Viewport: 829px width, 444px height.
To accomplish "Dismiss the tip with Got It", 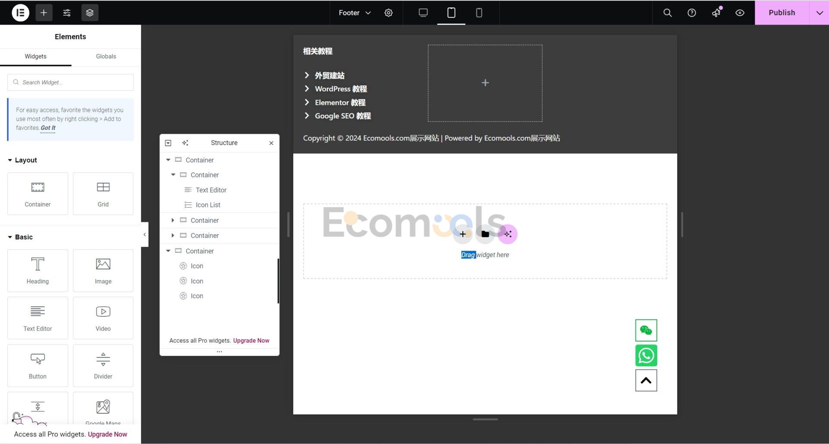I will pos(48,128).
